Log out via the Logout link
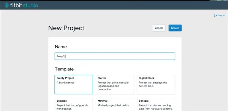228x111 pixels. (219, 15)
